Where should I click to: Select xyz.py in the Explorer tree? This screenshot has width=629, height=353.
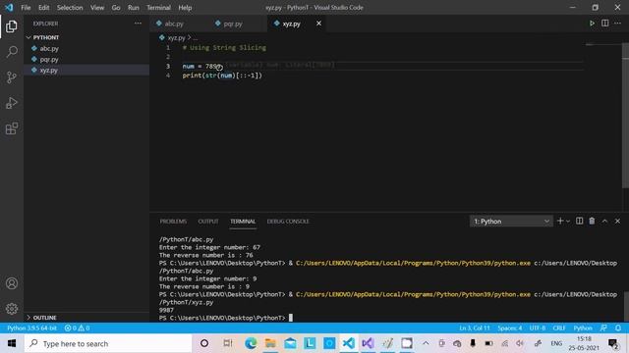49,70
